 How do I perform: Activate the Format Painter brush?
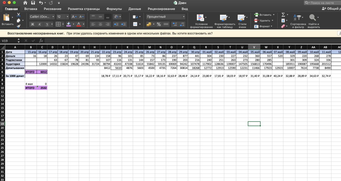[18, 26]
